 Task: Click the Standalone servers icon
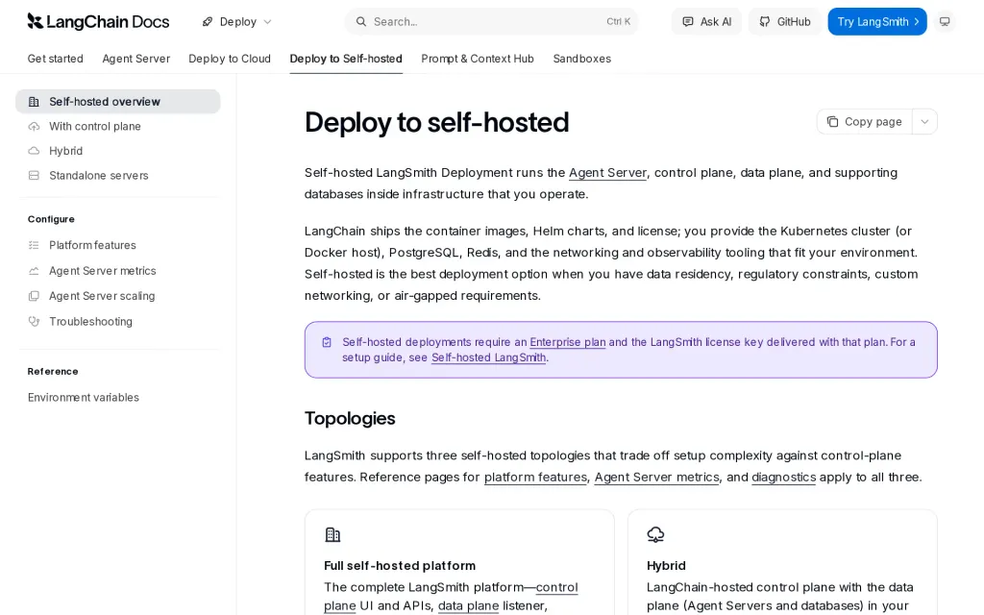pos(34,175)
